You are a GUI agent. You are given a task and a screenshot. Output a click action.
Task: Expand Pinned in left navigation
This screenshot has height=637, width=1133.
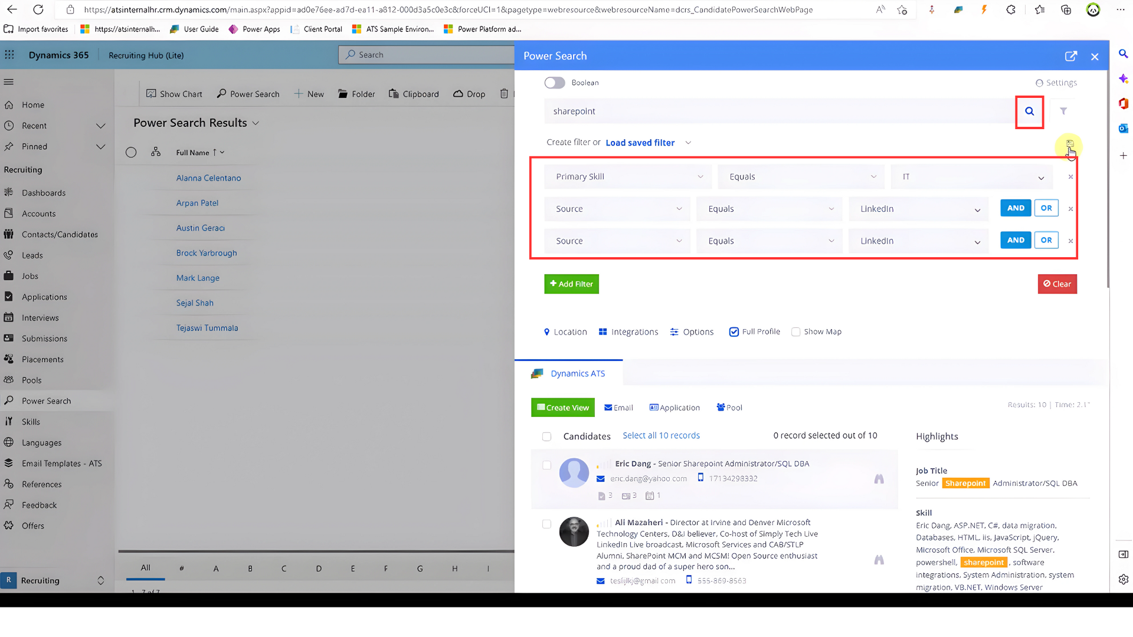pos(100,147)
